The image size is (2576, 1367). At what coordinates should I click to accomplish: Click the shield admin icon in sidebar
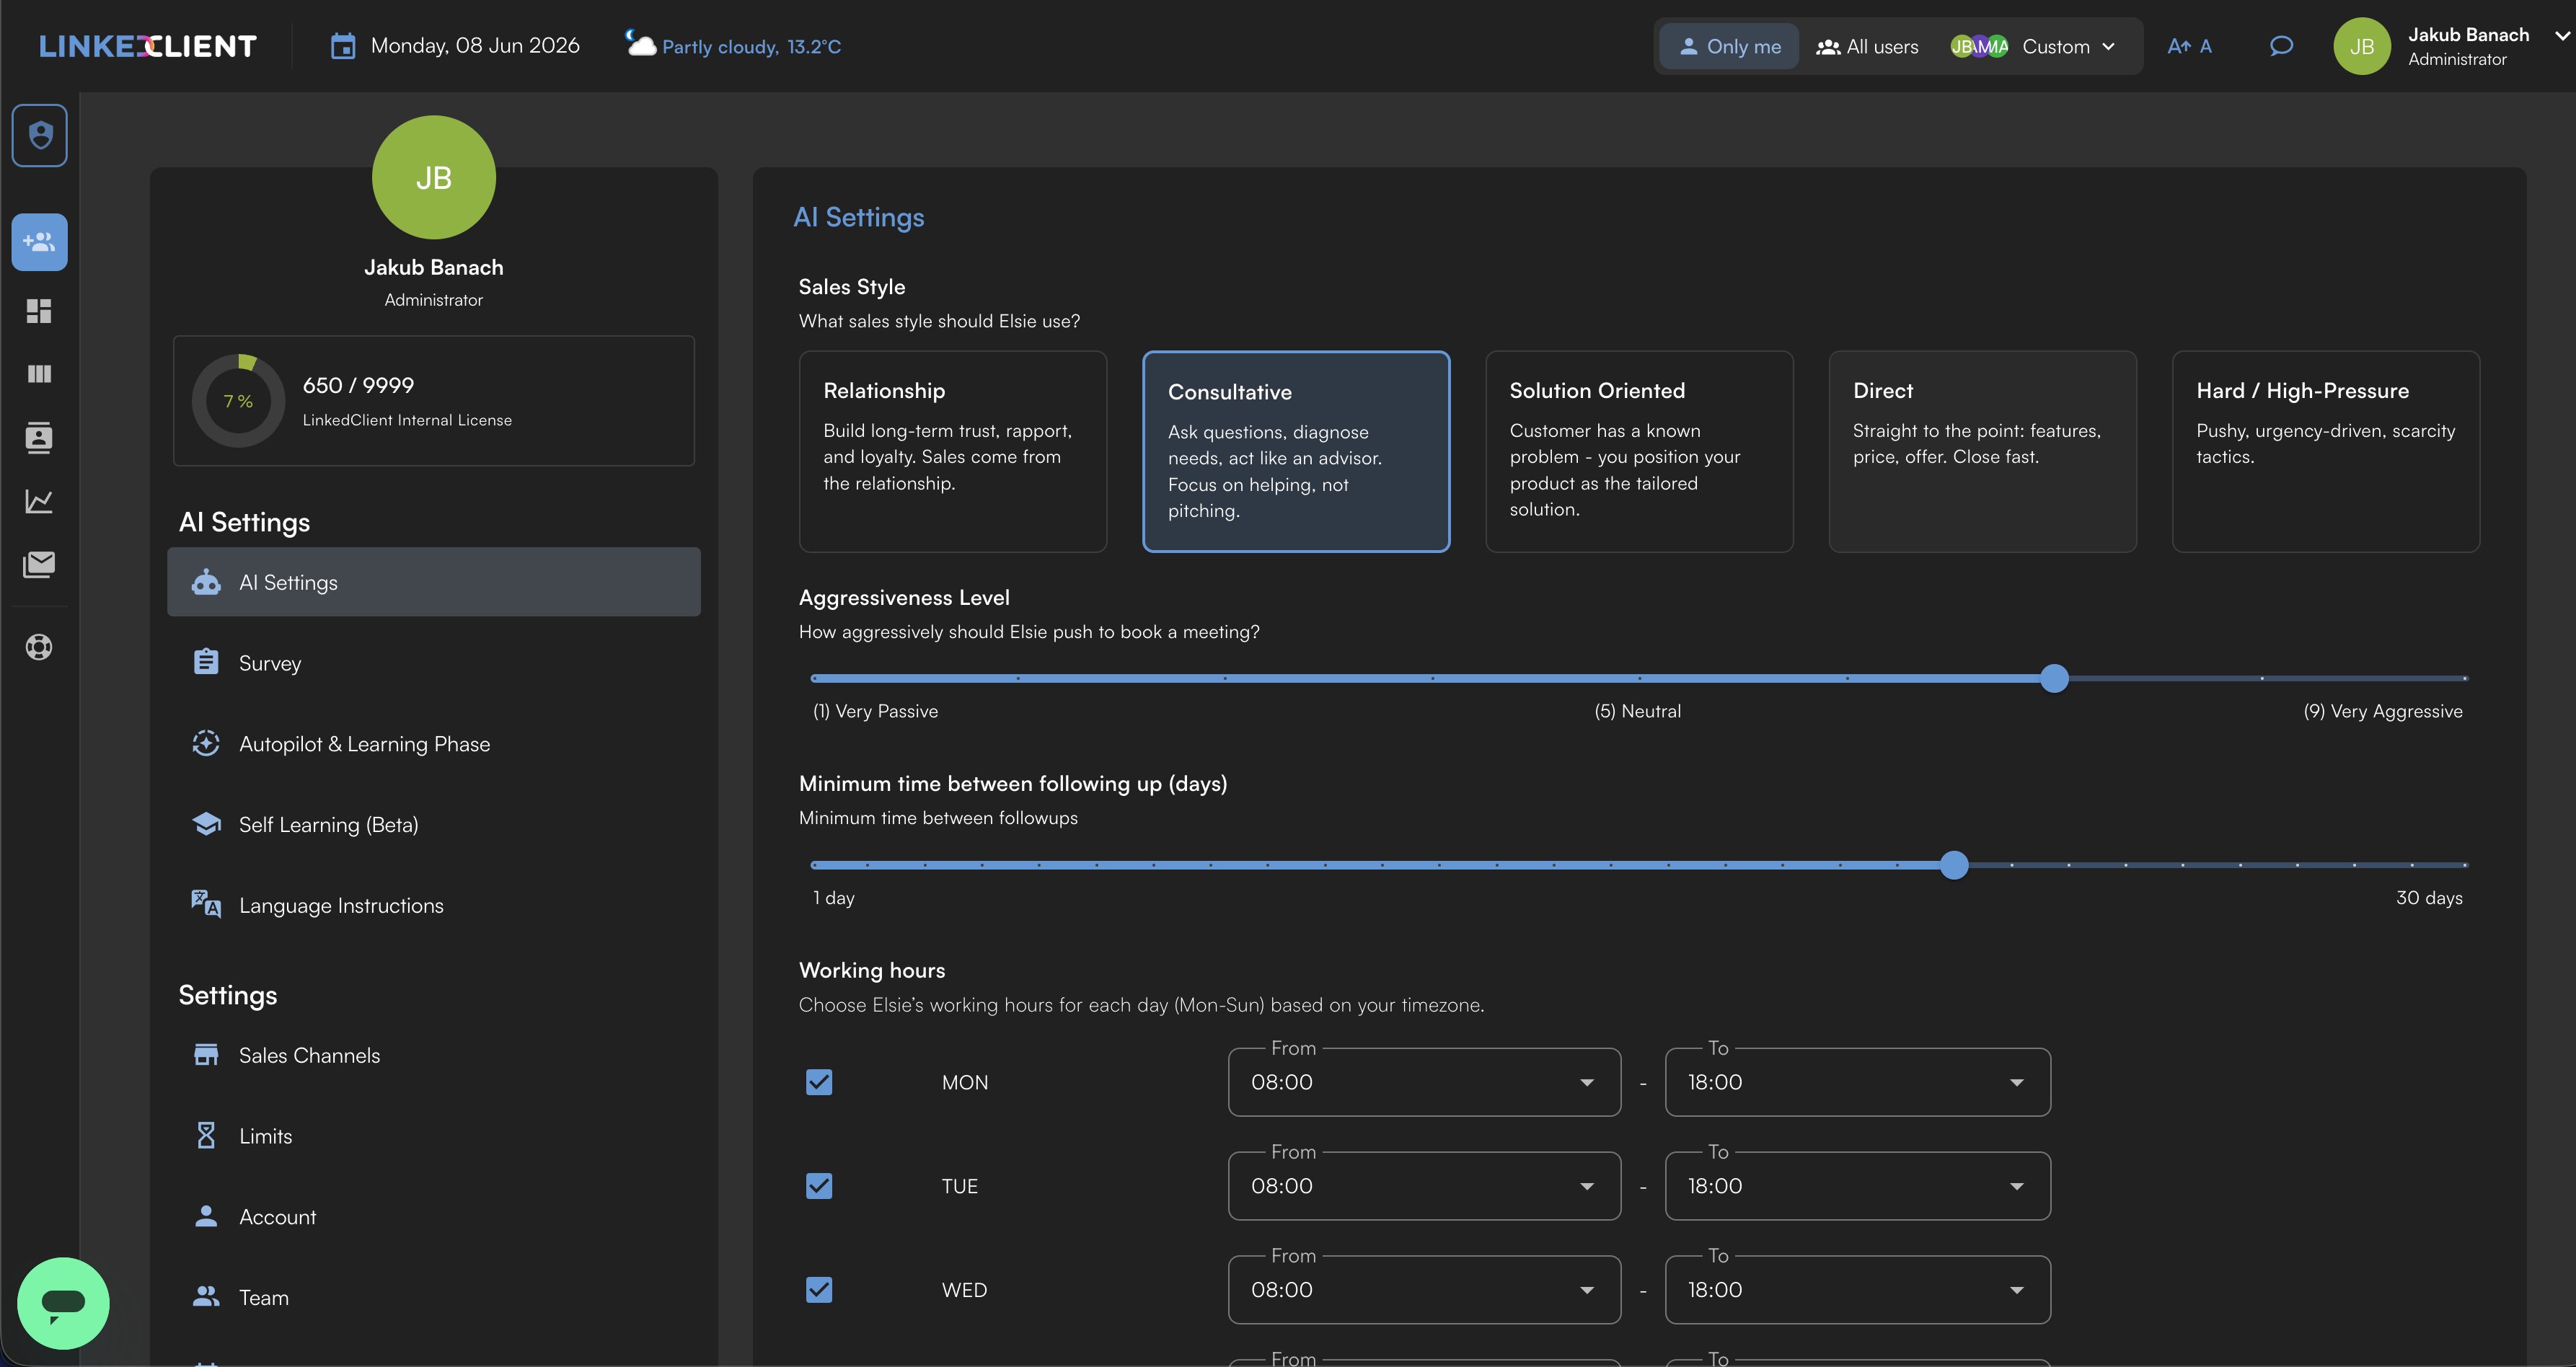(x=40, y=135)
